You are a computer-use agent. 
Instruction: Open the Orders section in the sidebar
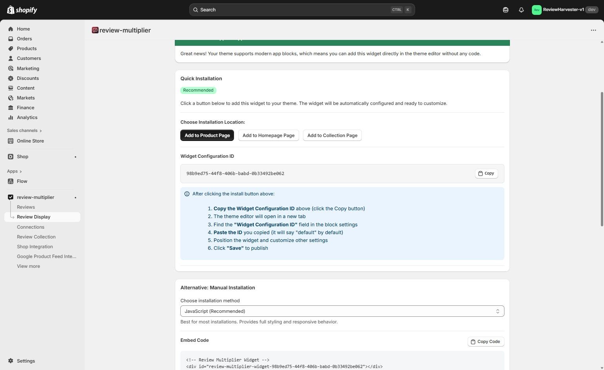pyautogui.click(x=24, y=38)
